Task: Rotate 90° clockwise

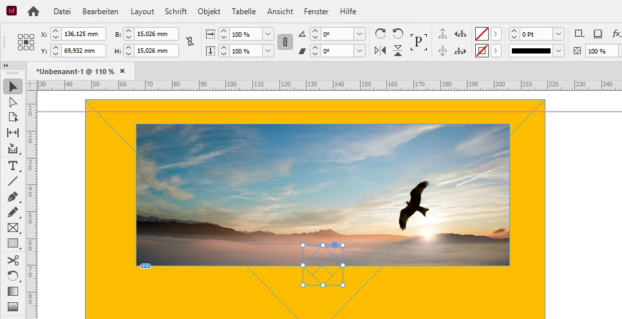Action: point(380,34)
